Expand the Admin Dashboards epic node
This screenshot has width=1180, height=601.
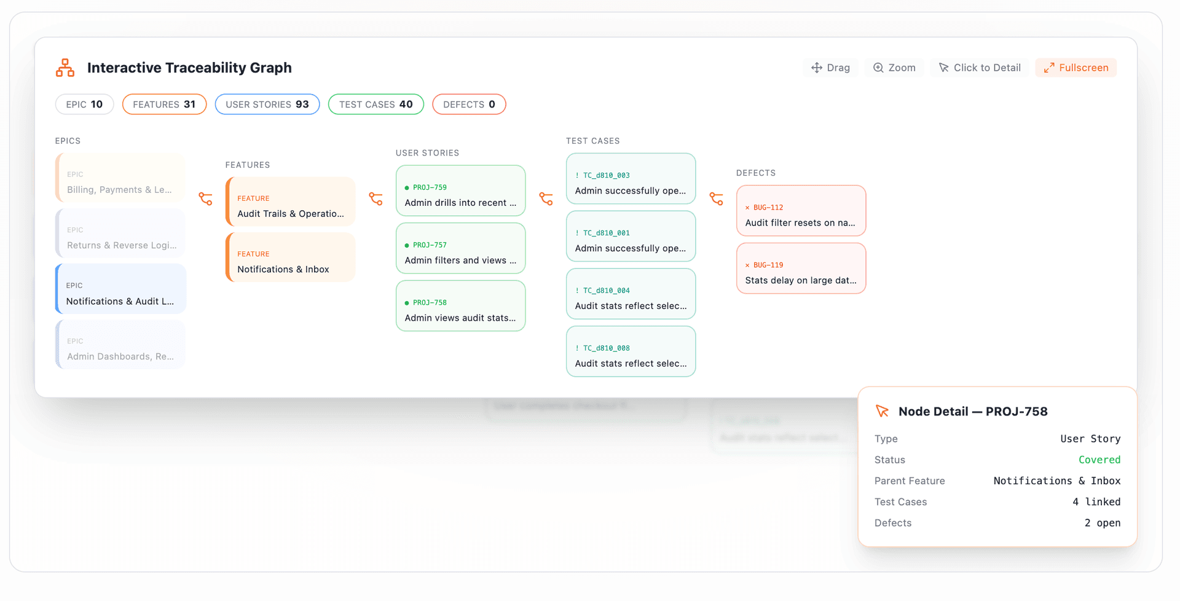coord(120,344)
